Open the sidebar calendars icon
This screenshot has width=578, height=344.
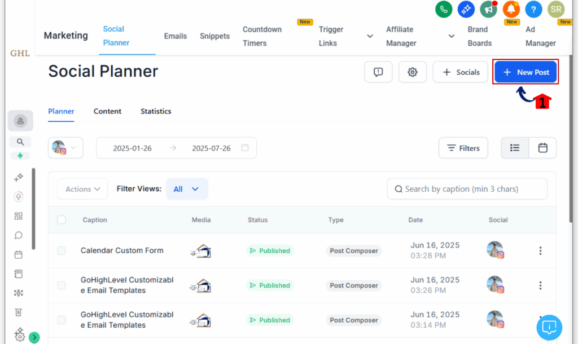pyautogui.click(x=19, y=254)
